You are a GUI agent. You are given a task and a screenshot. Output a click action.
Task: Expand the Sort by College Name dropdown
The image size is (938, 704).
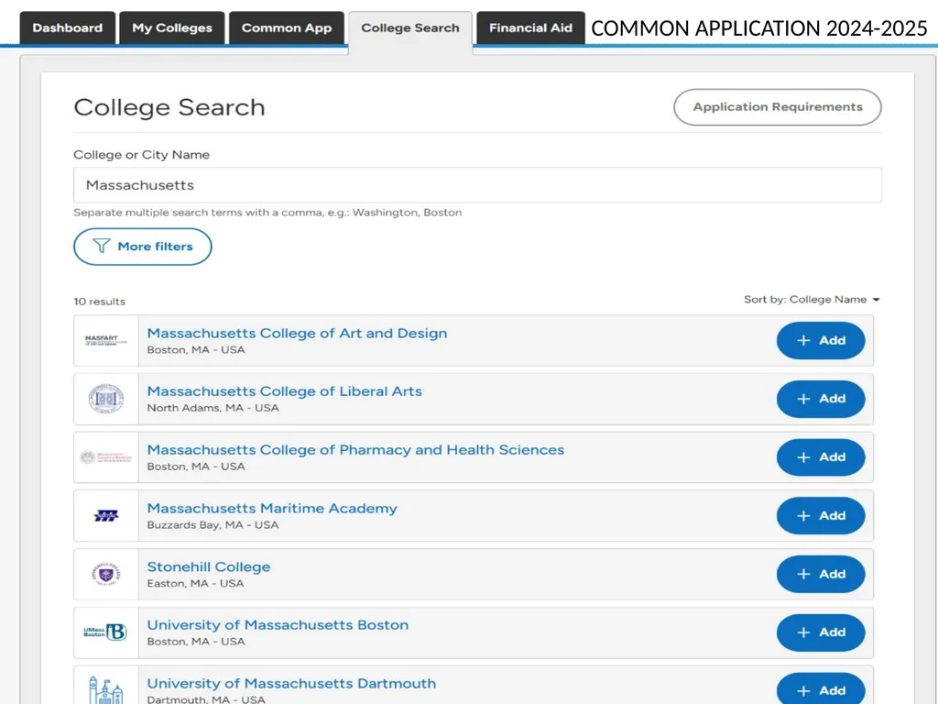[812, 300]
